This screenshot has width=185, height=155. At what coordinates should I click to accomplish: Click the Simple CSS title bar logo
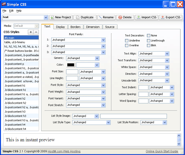click(x=4, y=4)
